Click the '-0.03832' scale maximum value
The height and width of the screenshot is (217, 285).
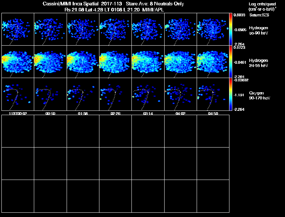click(x=241, y=80)
